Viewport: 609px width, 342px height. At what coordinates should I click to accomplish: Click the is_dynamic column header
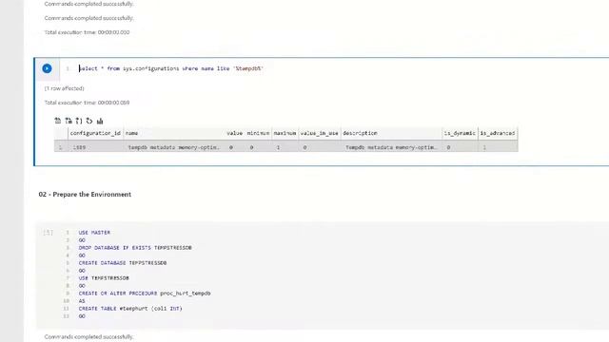pyautogui.click(x=460, y=133)
